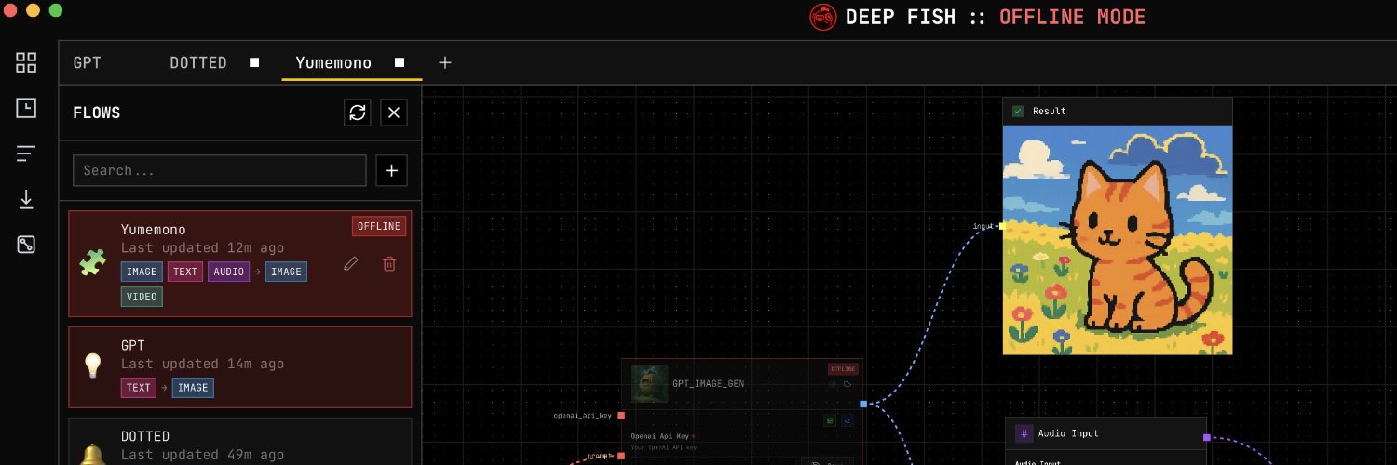Viewport: 1397px width, 465px height.
Task: Click the blue output port of GPT_IMAGE_GEN
Action: [863, 404]
